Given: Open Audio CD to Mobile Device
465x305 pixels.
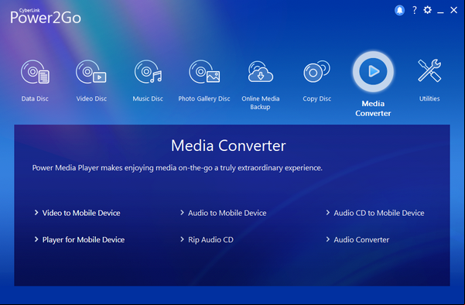Looking at the screenshot, I should tap(379, 213).
